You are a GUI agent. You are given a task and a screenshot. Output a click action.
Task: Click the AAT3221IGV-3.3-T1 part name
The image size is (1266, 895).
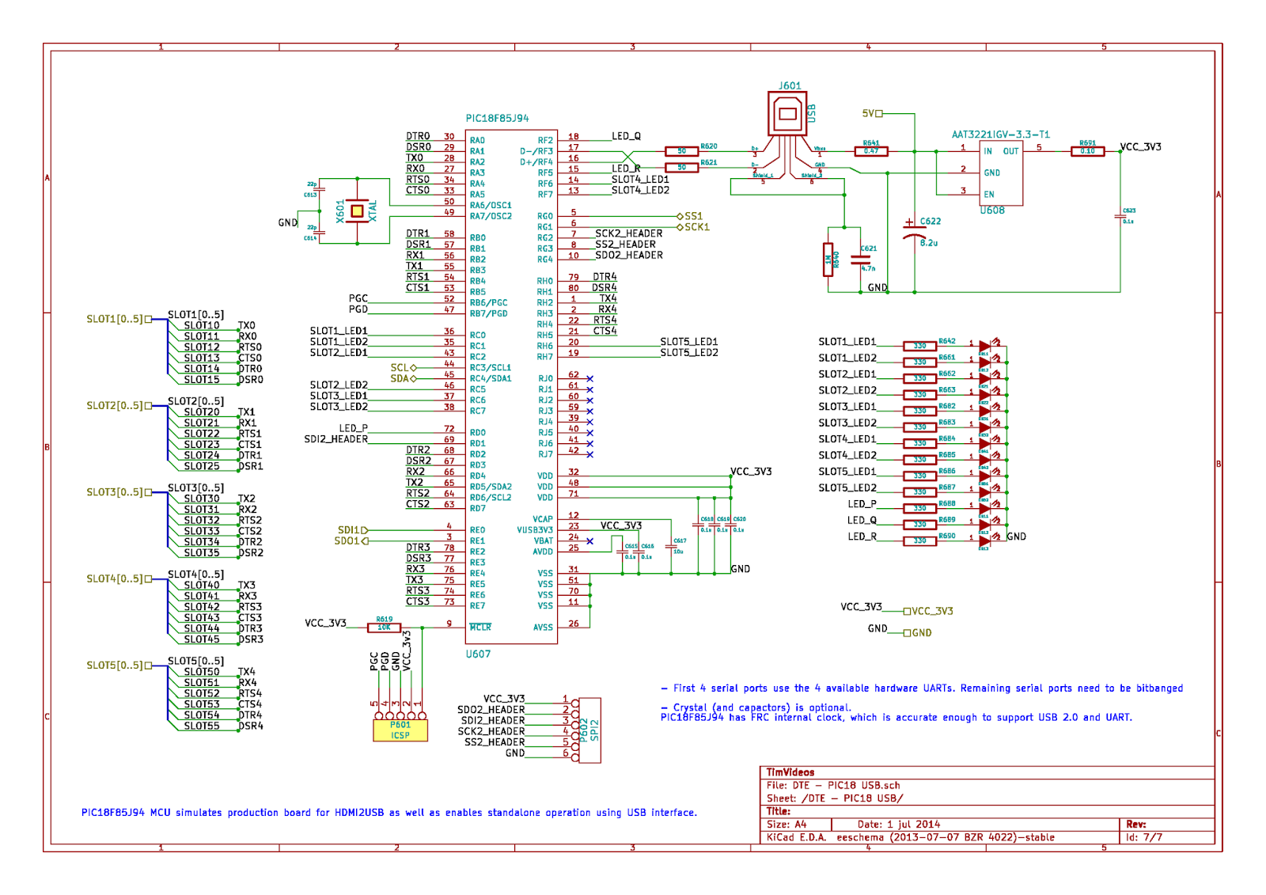click(x=1001, y=135)
